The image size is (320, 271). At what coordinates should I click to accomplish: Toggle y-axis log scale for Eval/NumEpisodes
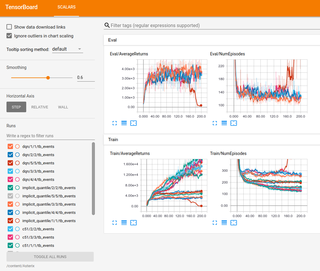pyautogui.click(x=224, y=123)
